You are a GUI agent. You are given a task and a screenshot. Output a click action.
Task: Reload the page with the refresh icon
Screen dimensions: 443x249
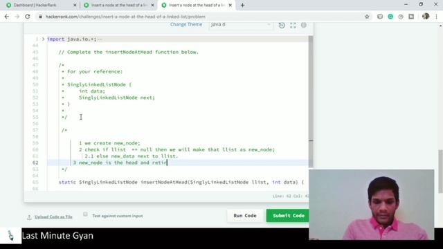pos(28,17)
